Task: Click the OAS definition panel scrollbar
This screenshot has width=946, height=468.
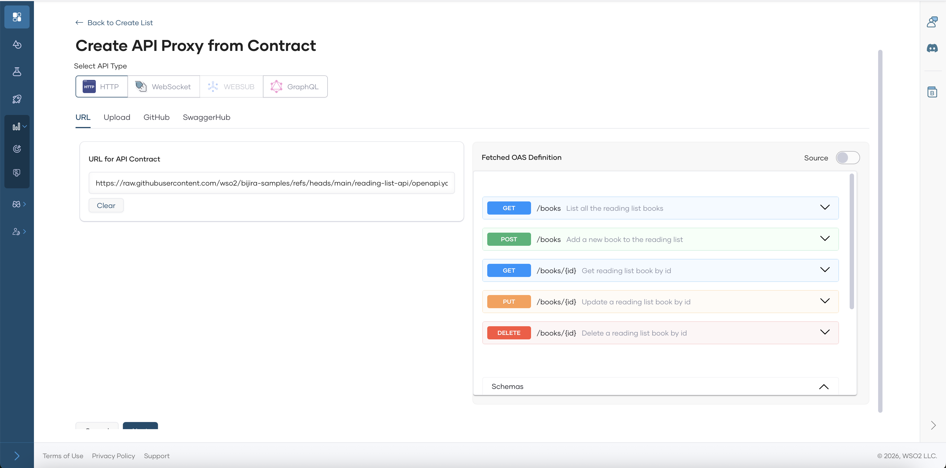Action: coord(851,242)
